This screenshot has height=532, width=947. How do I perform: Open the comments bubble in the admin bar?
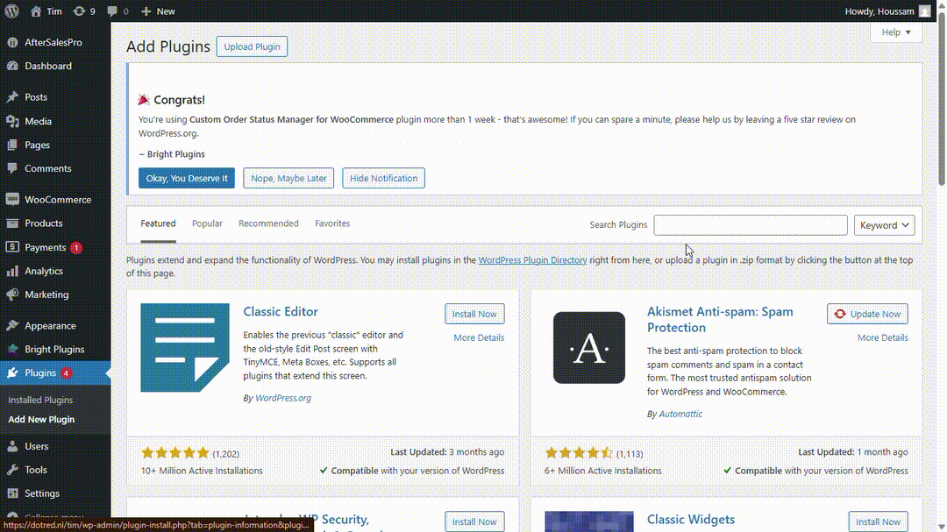click(112, 11)
